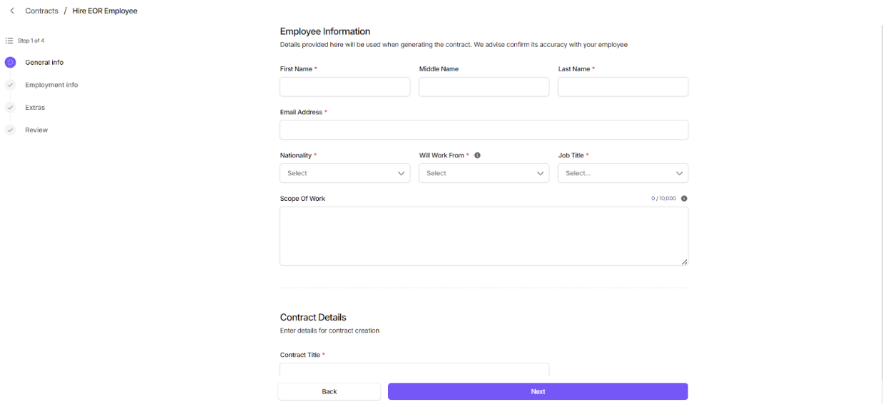Open the Nationality dropdown
883x419 pixels.
pos(344,173)
